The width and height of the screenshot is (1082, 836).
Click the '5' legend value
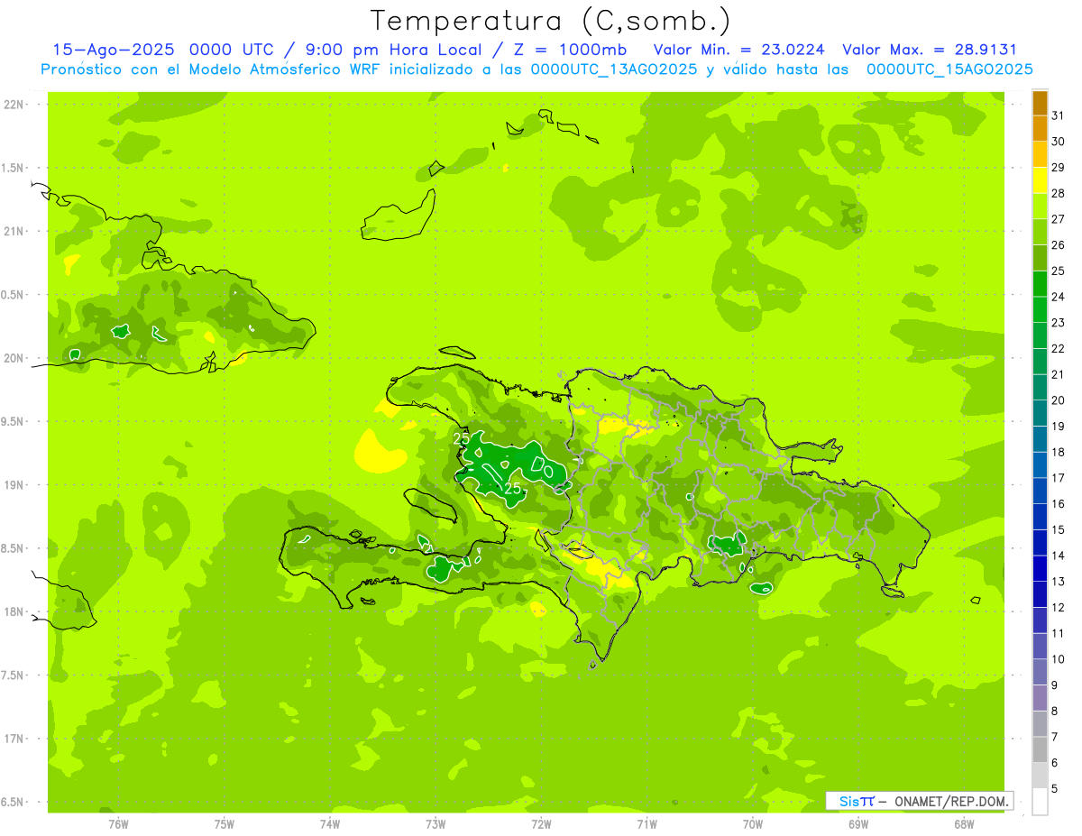click(x=1055, y=789)
